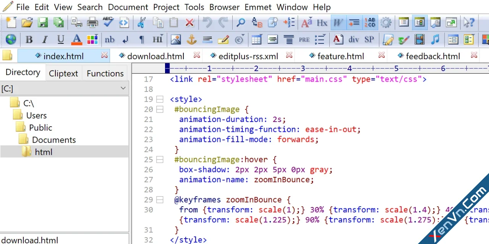Open the File menu
Screen dimensions: 489x244
(23, 7)
